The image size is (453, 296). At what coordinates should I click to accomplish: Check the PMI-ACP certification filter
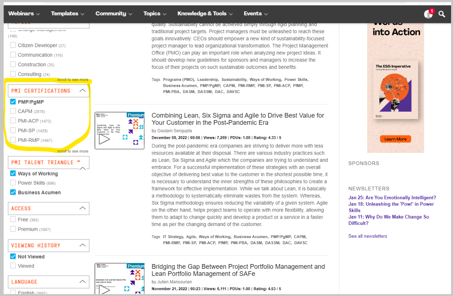13,121
